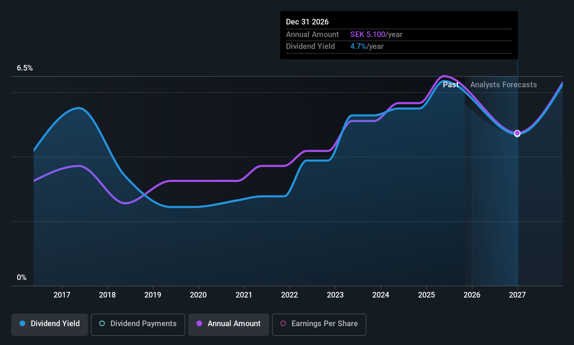
Task: Click the purple data point marker at 2027
Action: tap(517, 133)
